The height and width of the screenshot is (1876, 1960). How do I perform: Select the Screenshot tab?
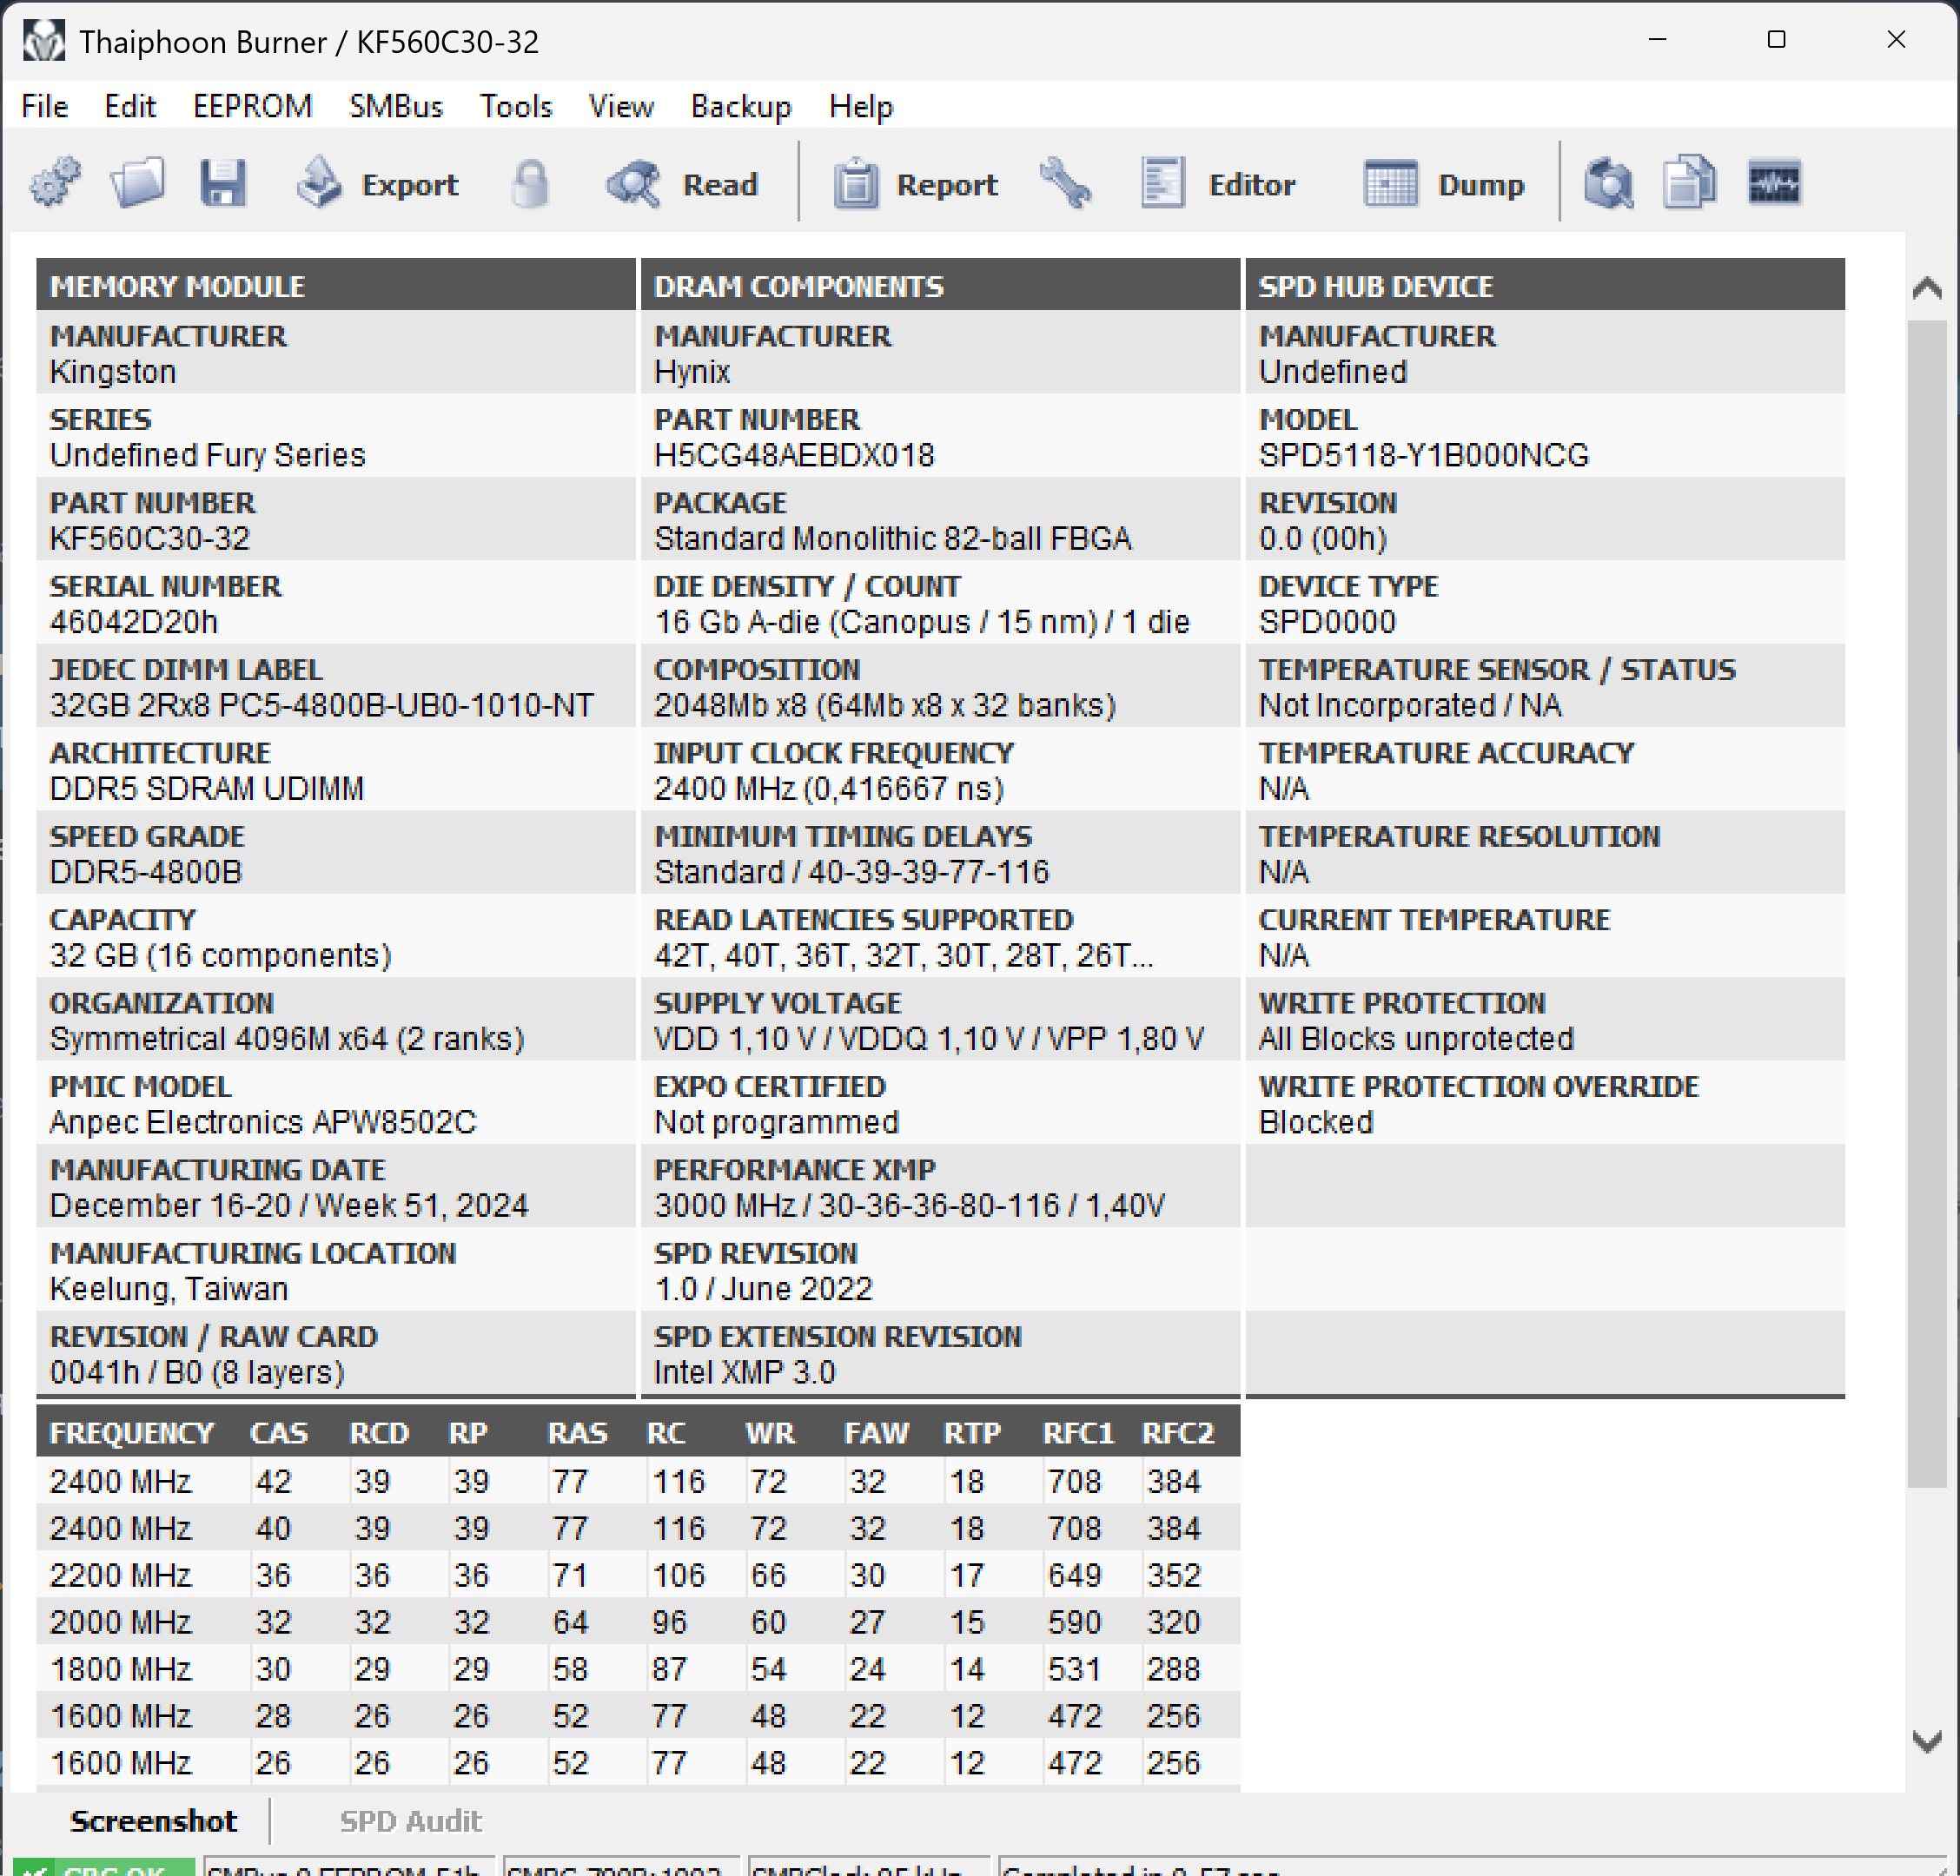point(153,1821)
